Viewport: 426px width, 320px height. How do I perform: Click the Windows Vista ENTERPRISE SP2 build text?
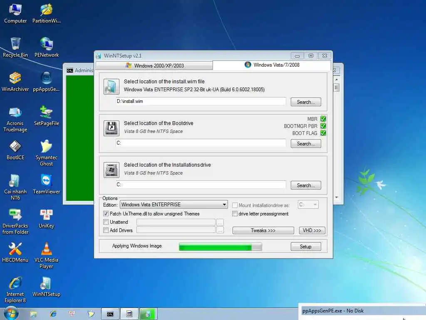[x=194, y=90]
